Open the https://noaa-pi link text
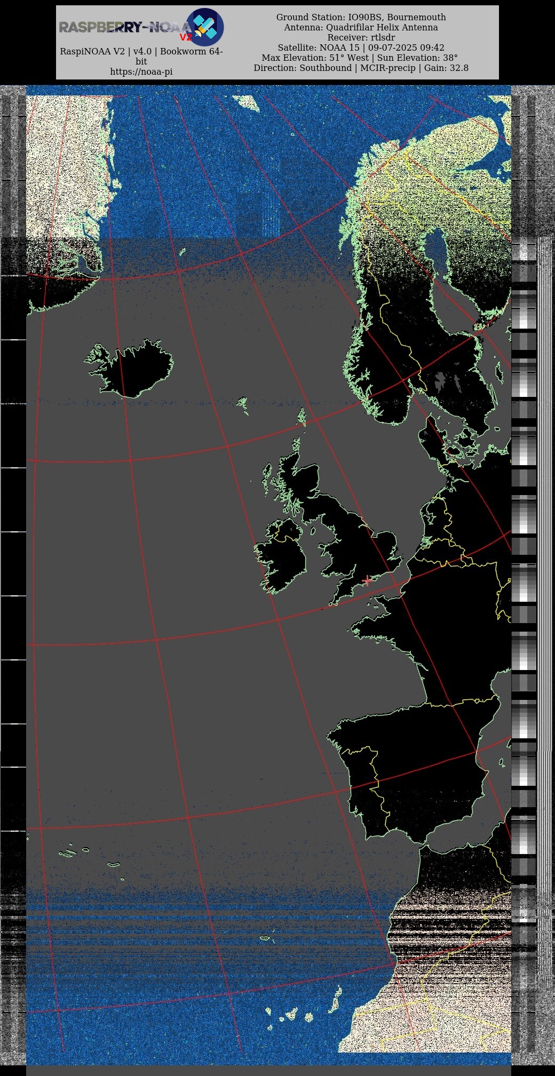The height and width of the screenshot is (1076, 555). point(141,71)
